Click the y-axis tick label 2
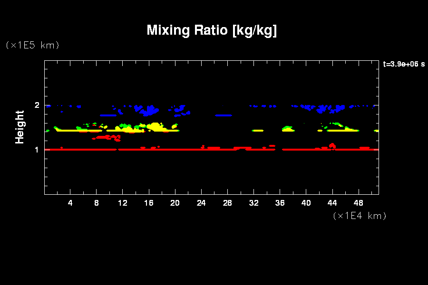The width and height of the screenshot is (428, 285). [37, 105]
